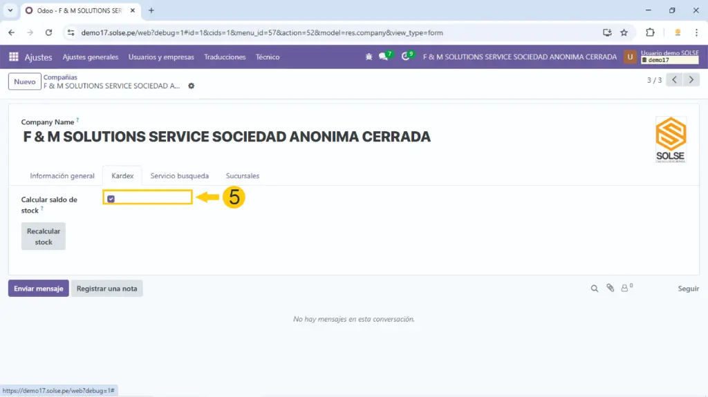Click the paperclip attachments icon
Image resolution: width=708 pixels, height=397 pixels.
pos(610,289)
